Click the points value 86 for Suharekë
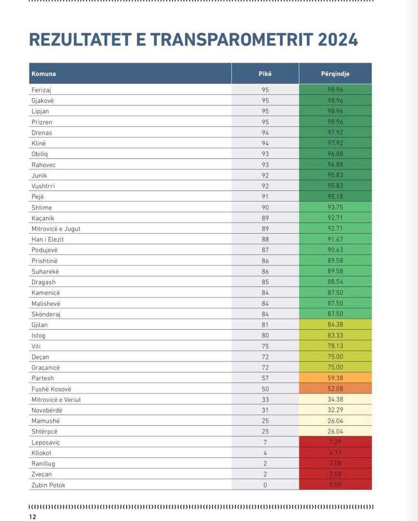 pyautogui.click(x=265, y=271)
